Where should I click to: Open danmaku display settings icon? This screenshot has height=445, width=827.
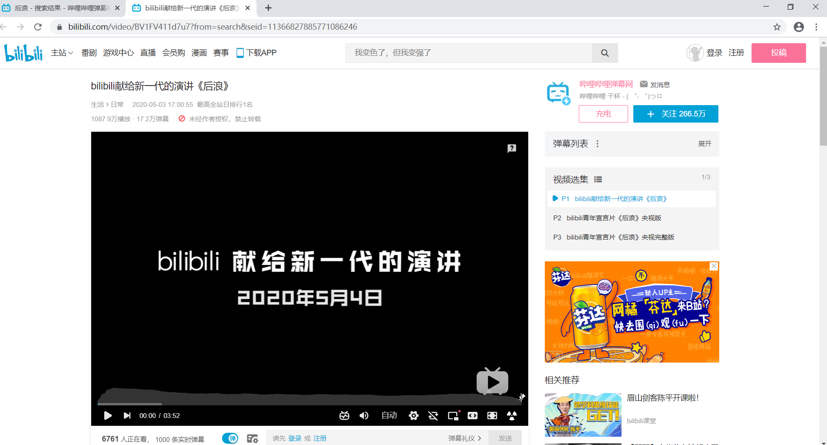pos(253,438)
